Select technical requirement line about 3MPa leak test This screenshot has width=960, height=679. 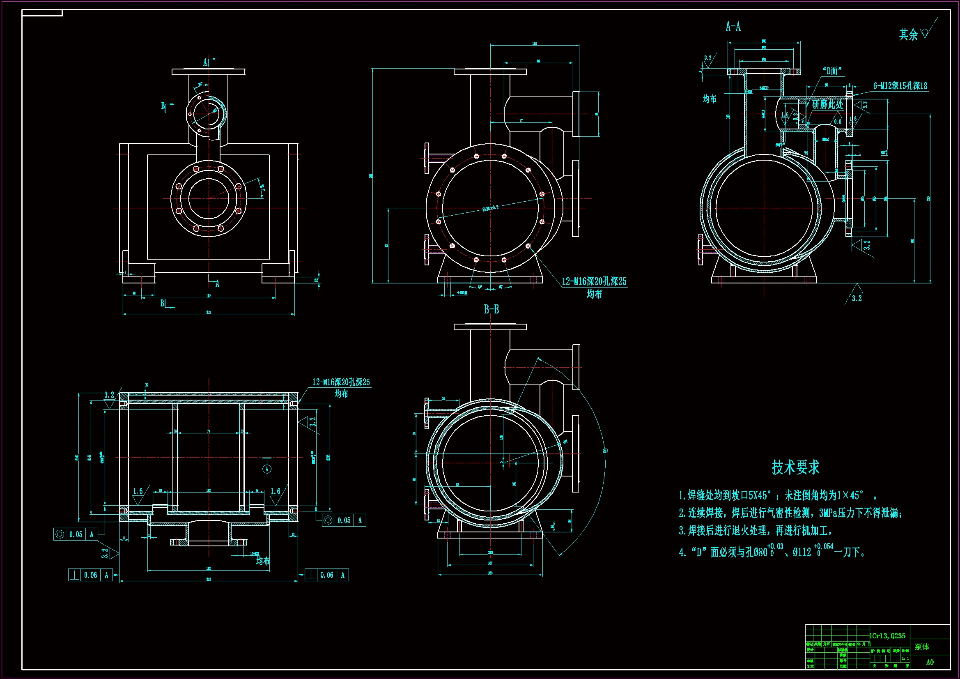pos(790,513)
